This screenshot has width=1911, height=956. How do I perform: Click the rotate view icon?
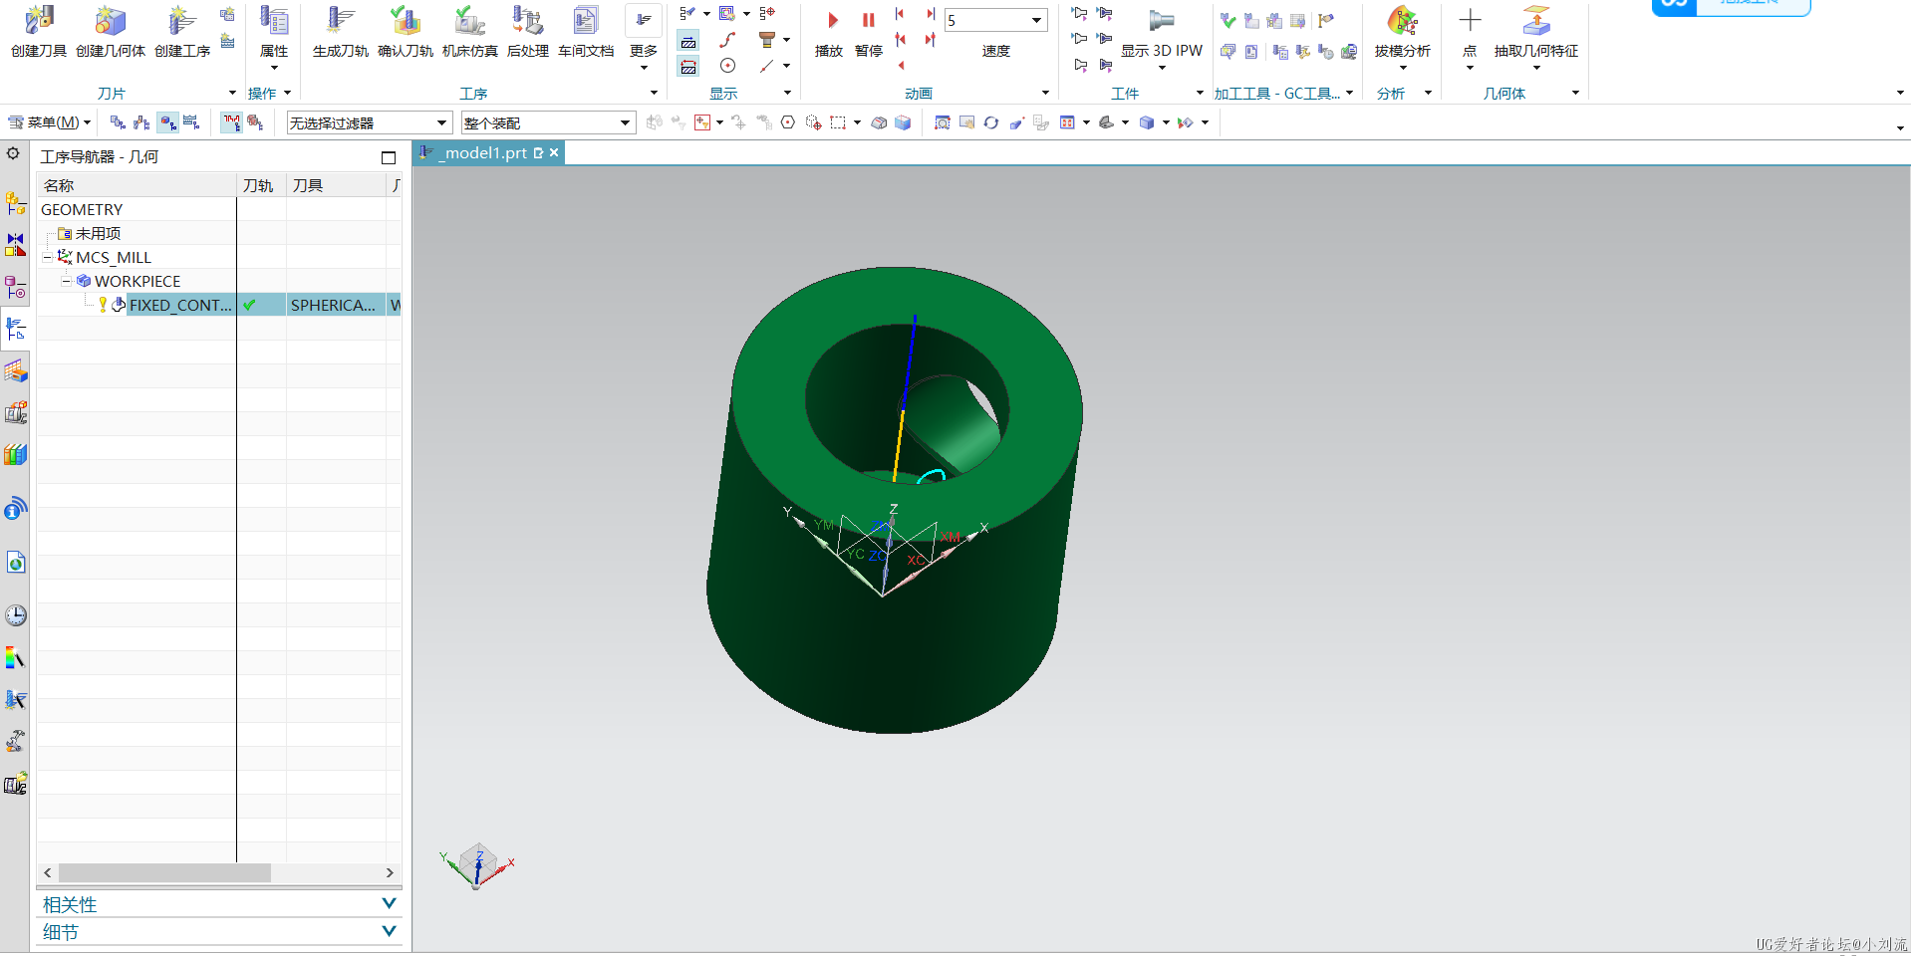(990, 122)
